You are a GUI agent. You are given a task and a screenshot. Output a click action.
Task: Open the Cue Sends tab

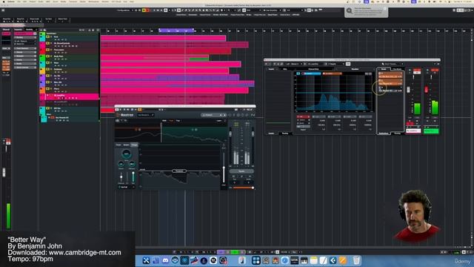pyautogui.click(x=397, y=69)
